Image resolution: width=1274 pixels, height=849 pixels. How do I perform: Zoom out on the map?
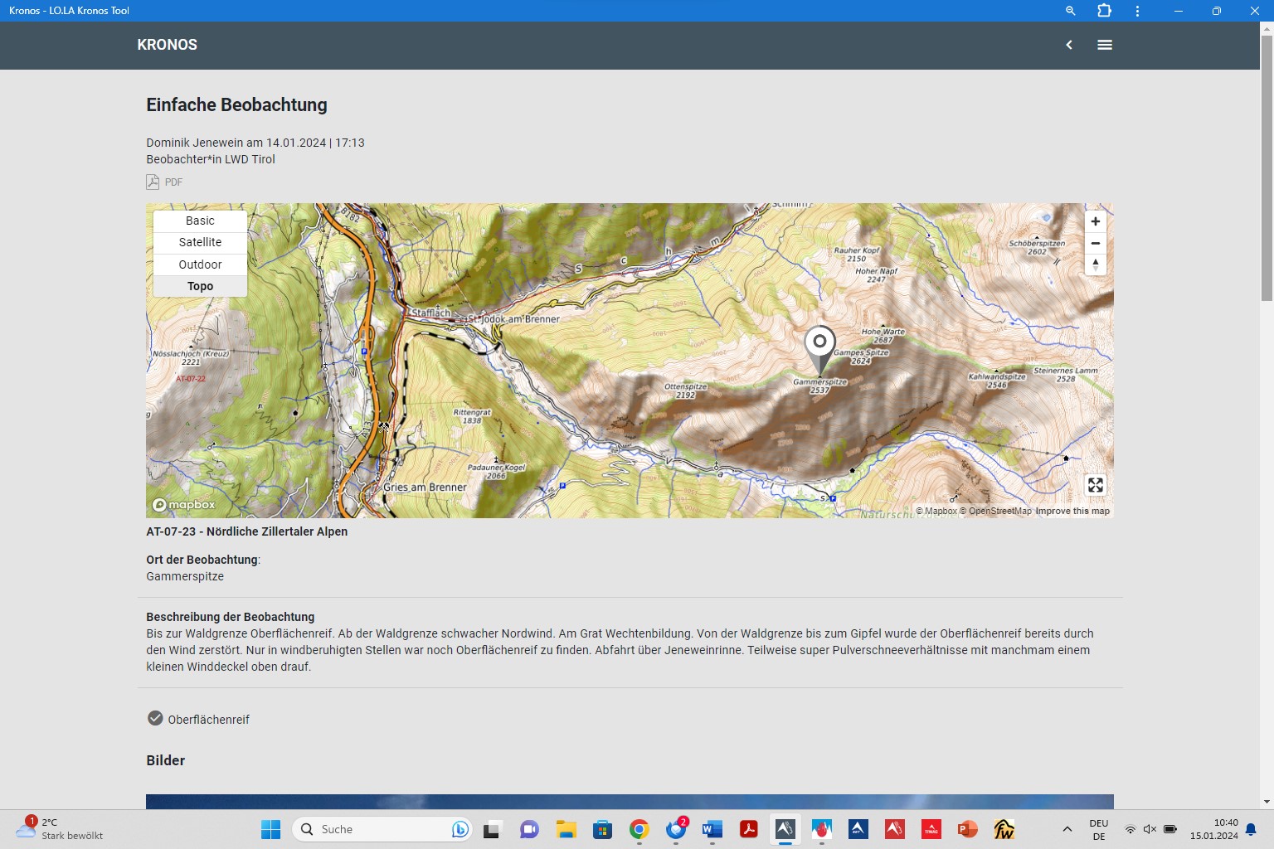click(1095, 243)
